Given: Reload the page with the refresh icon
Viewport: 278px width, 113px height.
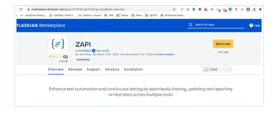Looking at the screenshot, I should pos(21,9).
